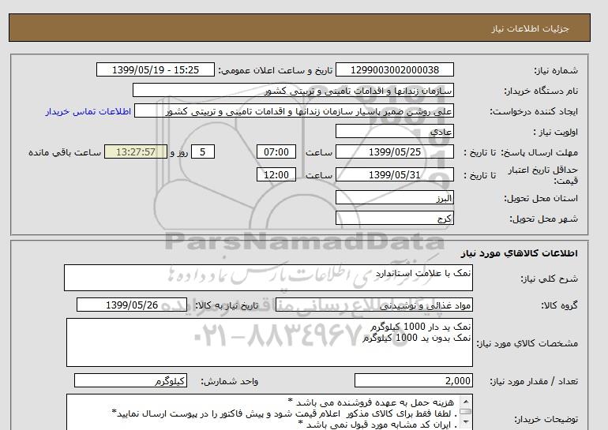
Task: Click the delivery city field کرج
Action: (x=394, y=218)
